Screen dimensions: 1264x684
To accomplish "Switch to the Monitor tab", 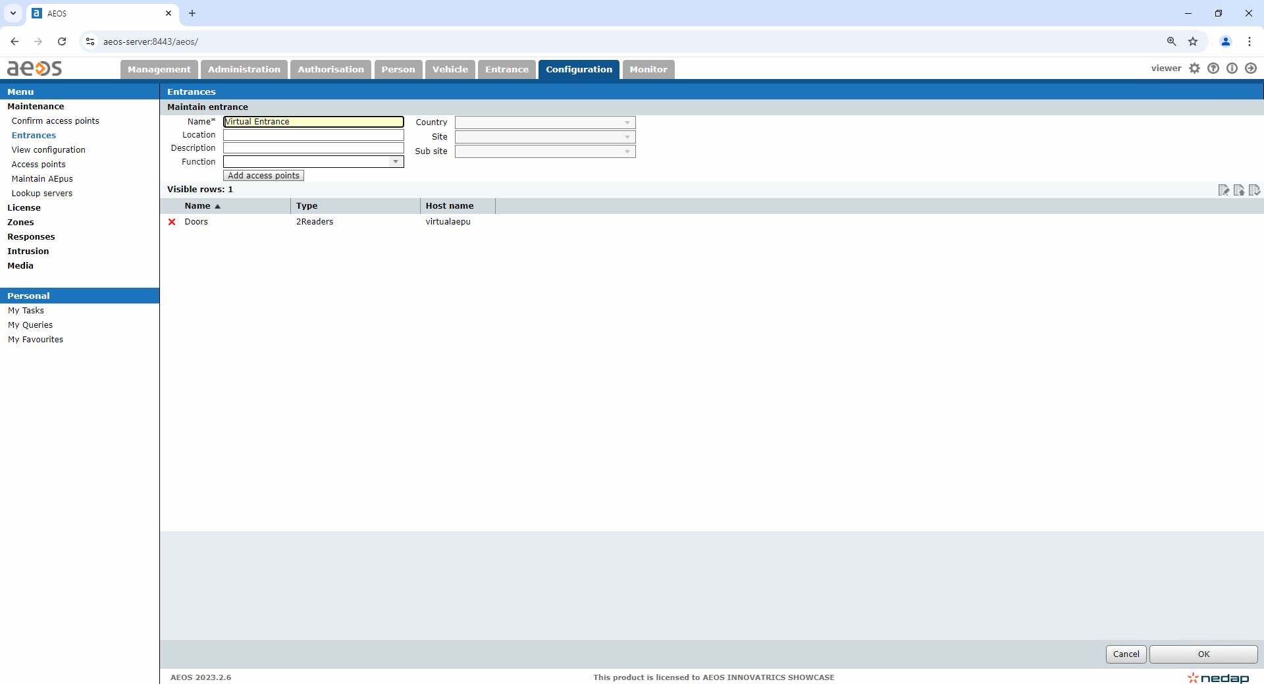I will [x=648, y=69].
